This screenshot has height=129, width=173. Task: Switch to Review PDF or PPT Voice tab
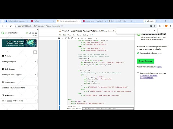coord(120,21)
